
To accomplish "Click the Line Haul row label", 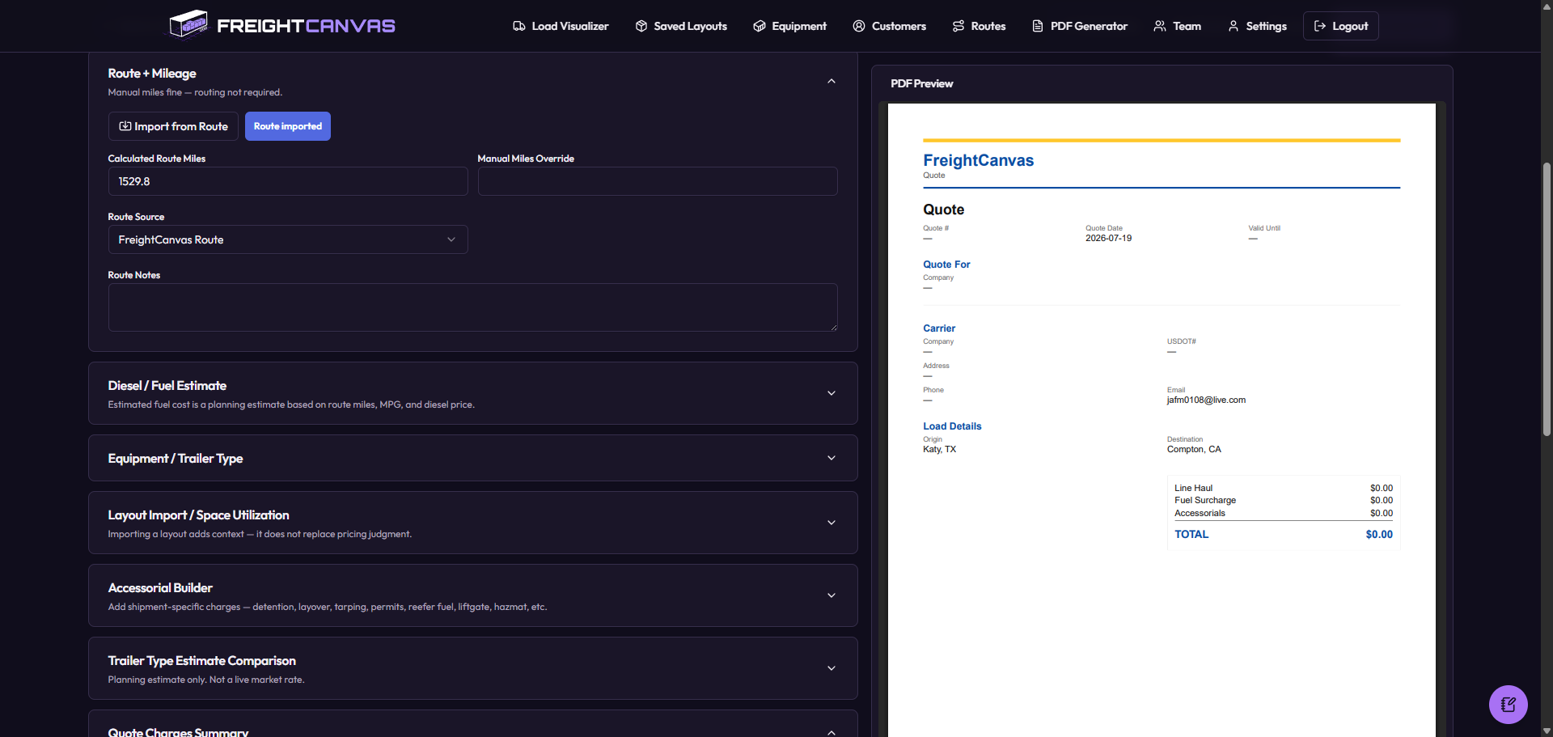I will [x=1193, y=489].
